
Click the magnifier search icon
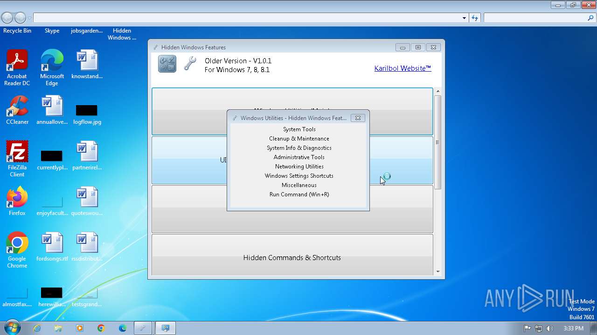pos(591,18)
